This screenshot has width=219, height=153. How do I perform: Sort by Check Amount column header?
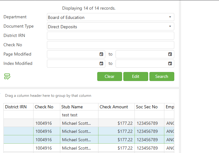coord(116,107)
